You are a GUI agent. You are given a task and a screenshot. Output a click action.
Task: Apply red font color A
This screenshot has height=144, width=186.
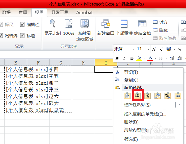point(150,58)
